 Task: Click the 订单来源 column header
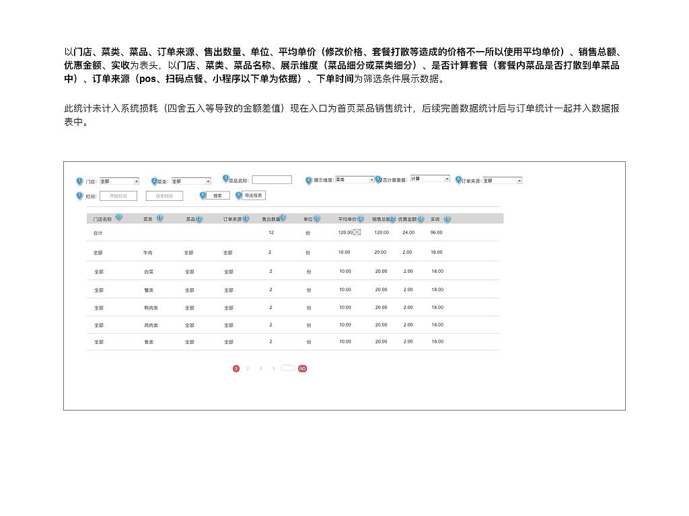[232, 219]
